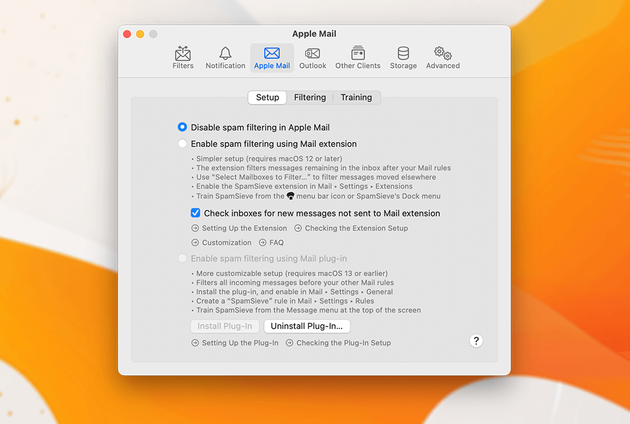Open the FAQ help link

(x=276, y=243)
